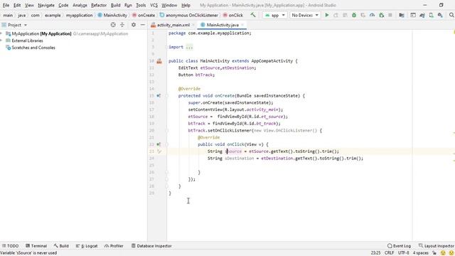This screenshot has height=256, width=455.
Task: Click the intention bulb icon at line 23
Action: click(x=159, y=151)
